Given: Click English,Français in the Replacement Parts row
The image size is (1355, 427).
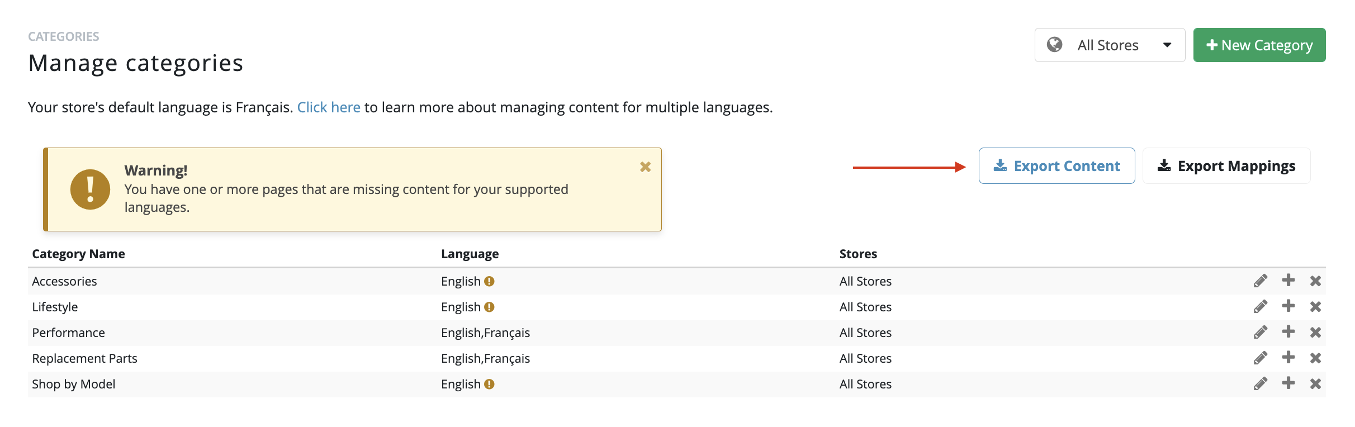Looking at the screenshot, I should (x=485, y=358).
